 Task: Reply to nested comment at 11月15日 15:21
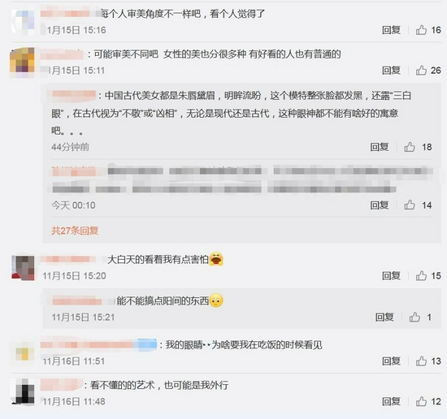384,317
